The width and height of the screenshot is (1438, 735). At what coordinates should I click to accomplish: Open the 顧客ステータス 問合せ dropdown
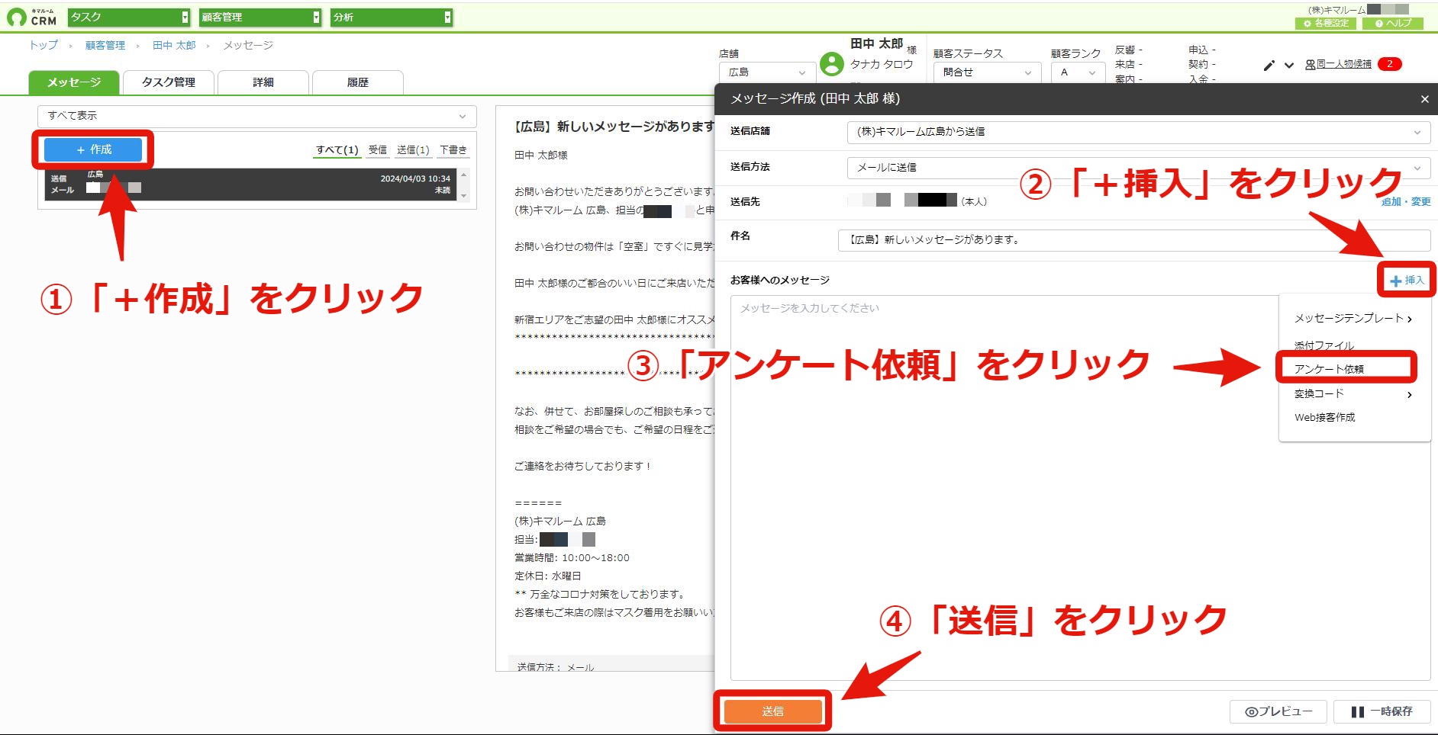pyautogui.click(x=987, y=72)
